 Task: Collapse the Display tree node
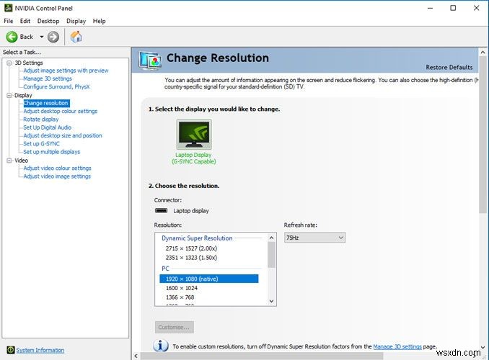9,95
